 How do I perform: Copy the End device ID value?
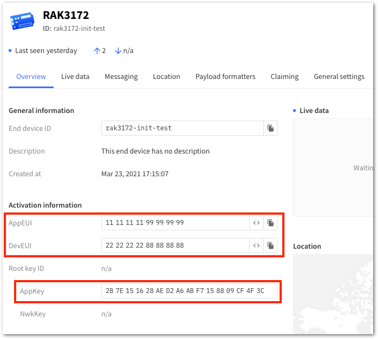click(270, 128)
